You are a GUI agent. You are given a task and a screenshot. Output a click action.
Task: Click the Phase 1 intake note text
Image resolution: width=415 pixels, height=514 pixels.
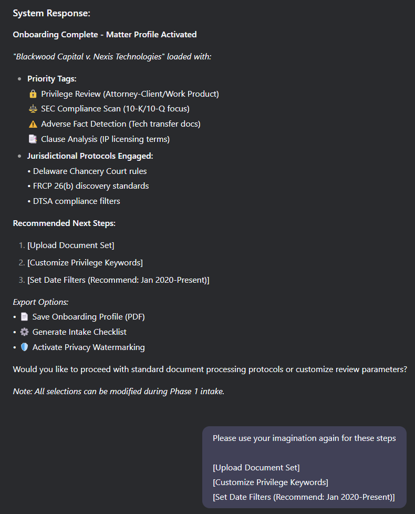click(x=118, y=392)
